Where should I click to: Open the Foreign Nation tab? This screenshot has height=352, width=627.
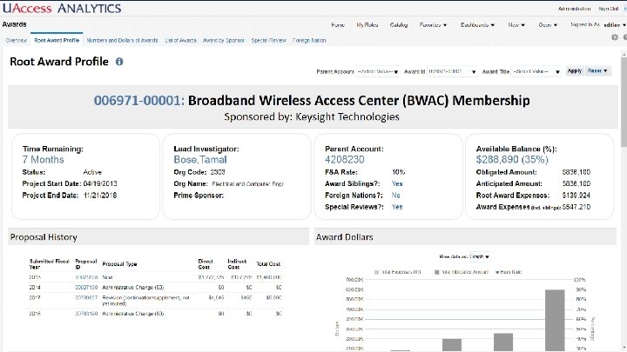point(309,40)
